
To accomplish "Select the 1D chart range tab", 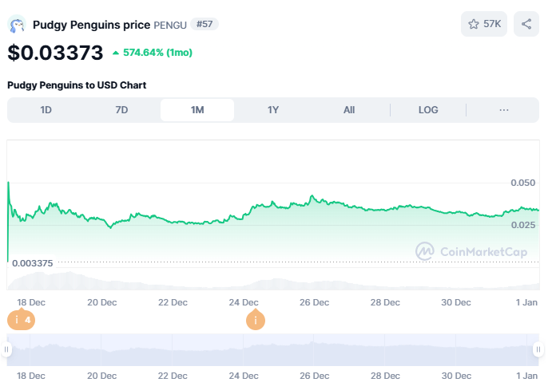I will pyautogui.click(x=46, y=110).
